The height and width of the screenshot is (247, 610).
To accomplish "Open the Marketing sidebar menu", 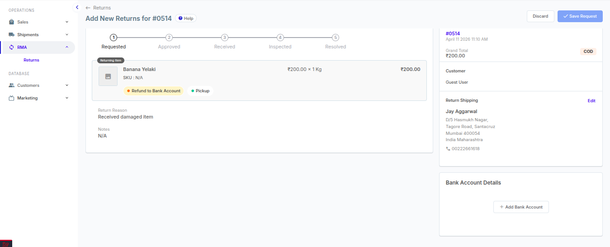I will (38, 98).
